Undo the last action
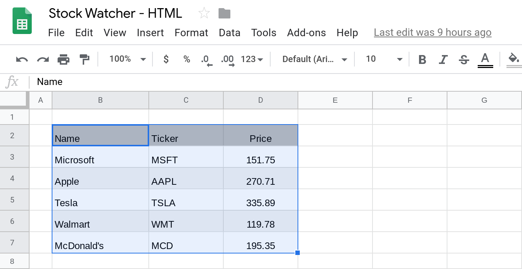This screenshot has width=522, height=269. click(x=22, y=59)
